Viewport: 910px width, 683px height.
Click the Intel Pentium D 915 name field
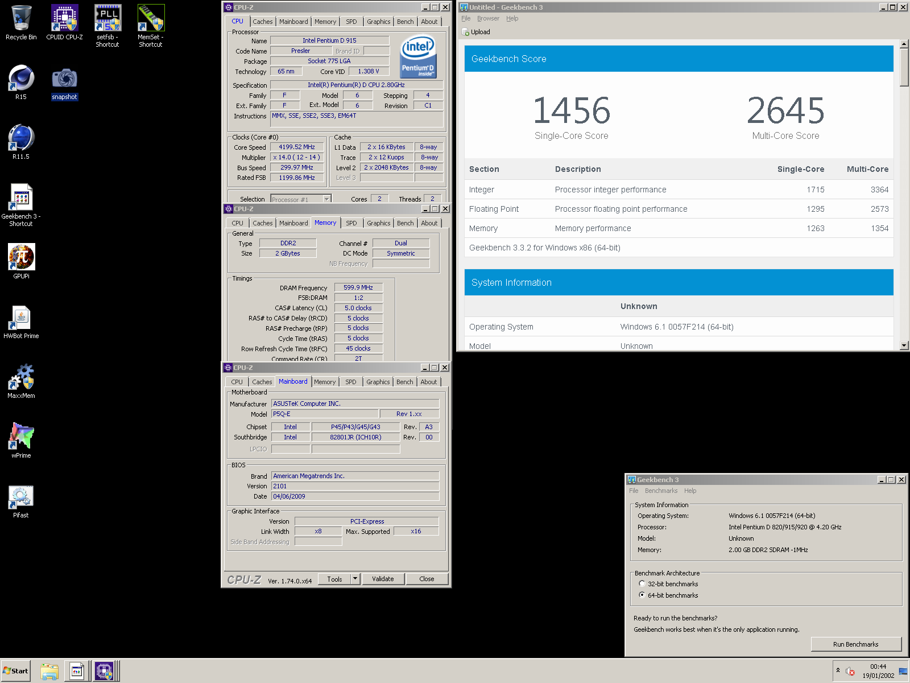(329, 40)
